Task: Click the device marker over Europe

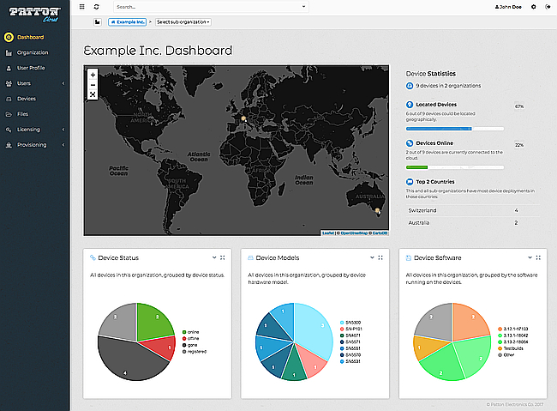Action: [x=243, y=118]
